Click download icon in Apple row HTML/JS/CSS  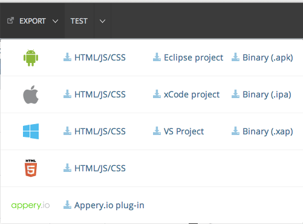67,94
